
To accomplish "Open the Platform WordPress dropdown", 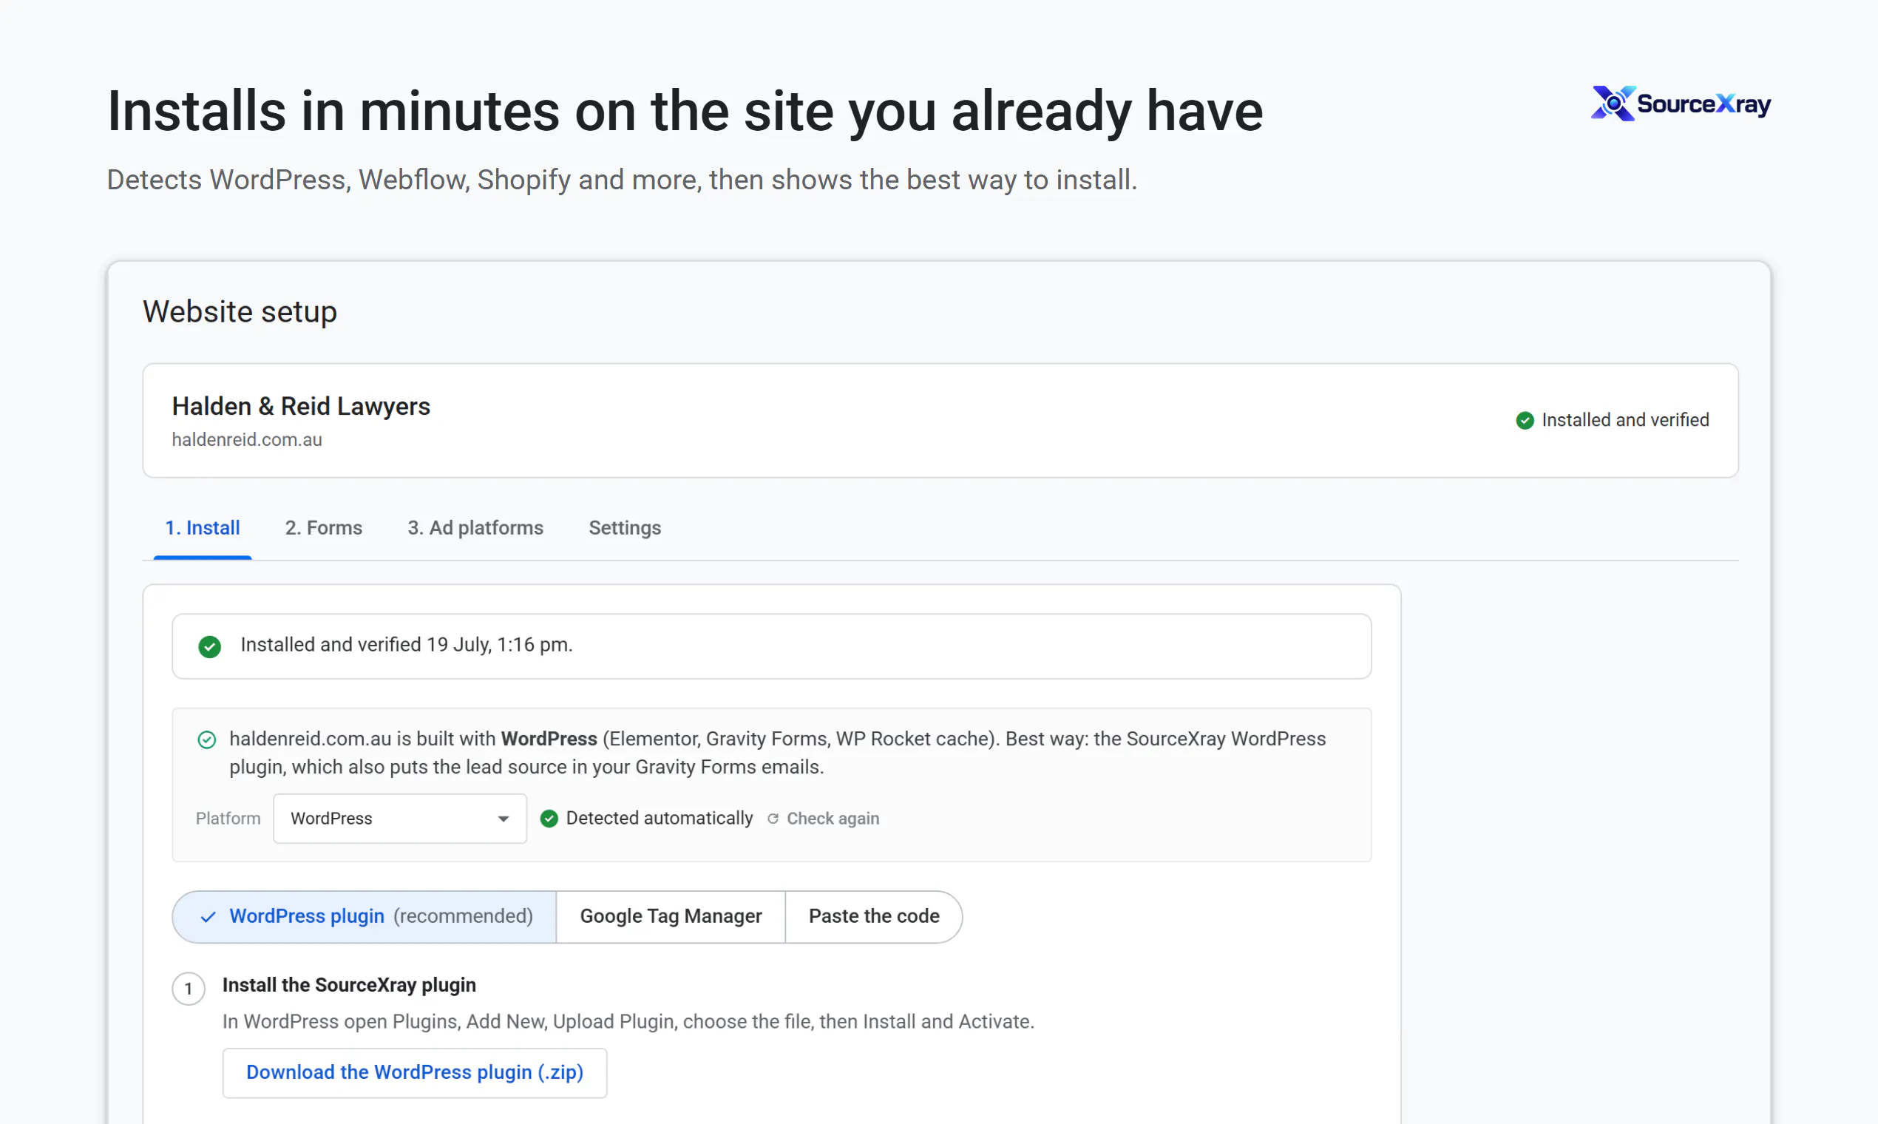I will [400, 818].
